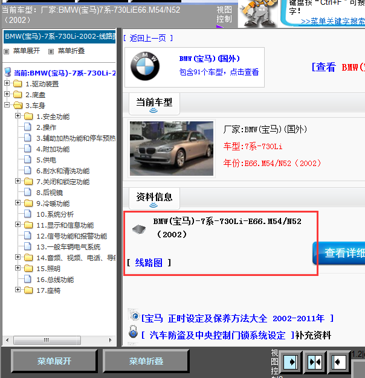
Task: Open 菜单关键字搜索 link
Action: pyautogui.click(x=333, y=22)
